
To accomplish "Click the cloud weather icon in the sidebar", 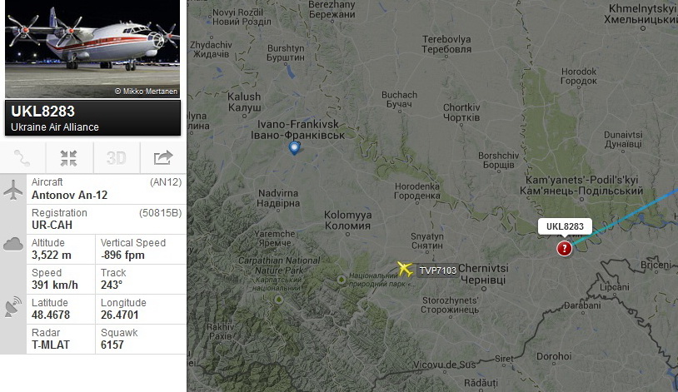I will tap(13, 245).
